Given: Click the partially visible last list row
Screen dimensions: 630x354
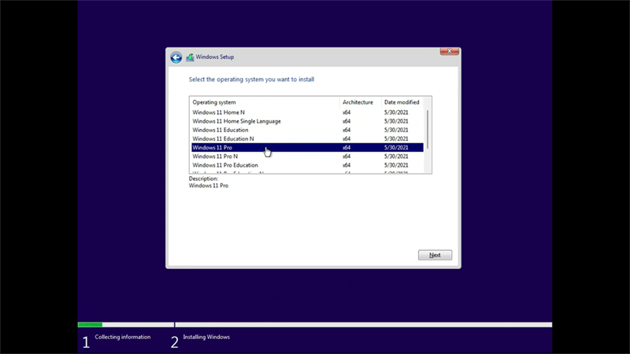Looking at the screenshot, I should 228,172.
